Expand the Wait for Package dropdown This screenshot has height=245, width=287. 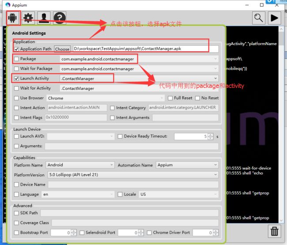click(215, 69)
